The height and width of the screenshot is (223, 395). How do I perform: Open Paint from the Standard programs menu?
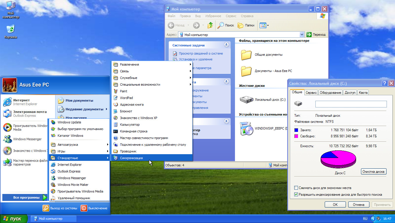pos(123,91)
